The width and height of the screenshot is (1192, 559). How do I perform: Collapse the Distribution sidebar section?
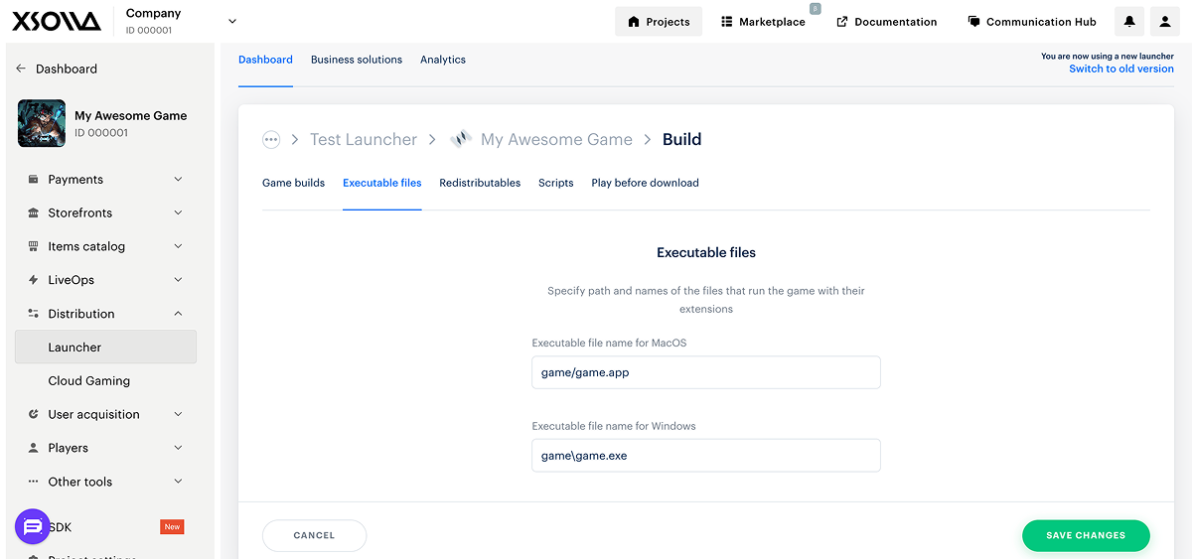coord(105,314)
